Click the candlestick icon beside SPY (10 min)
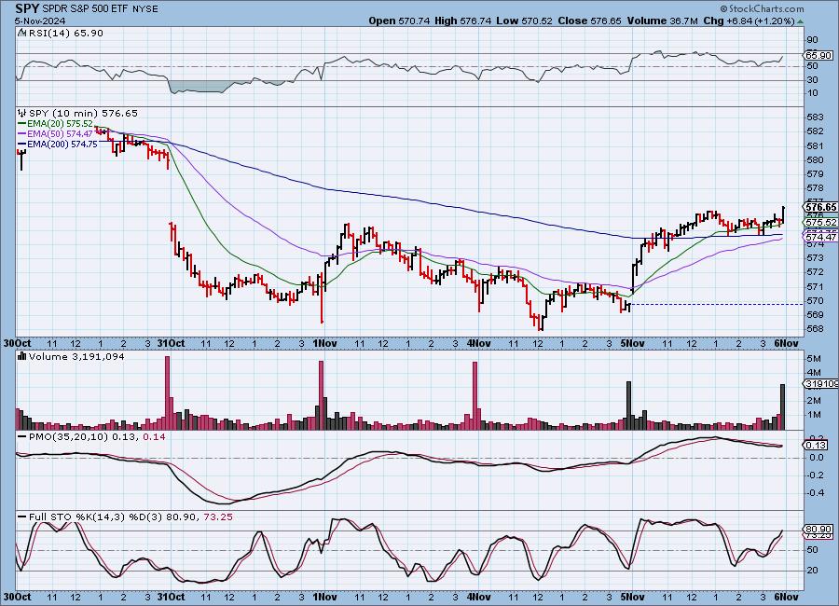Image resolution: width=839 pixels, height=606 pixels. pos(22,113)
